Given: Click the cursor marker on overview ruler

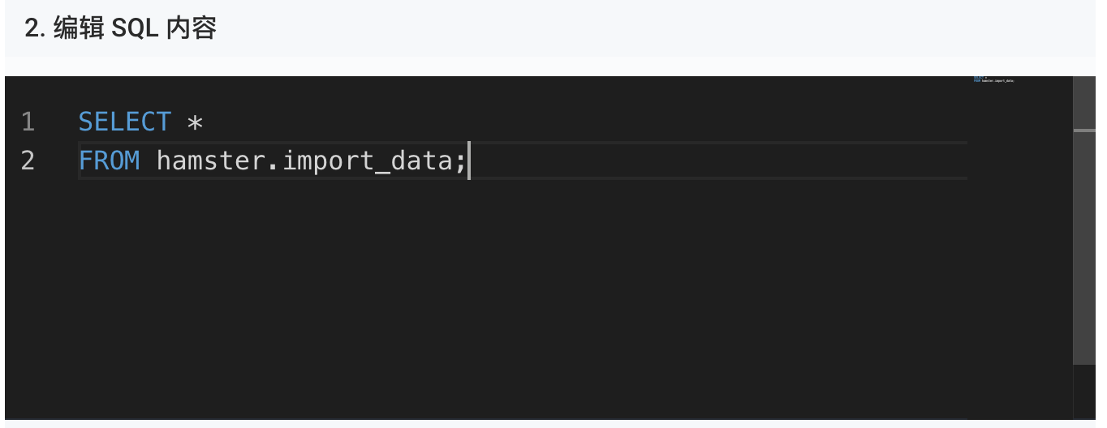Looking at the screenshot, I should [x=1084, y=130].
